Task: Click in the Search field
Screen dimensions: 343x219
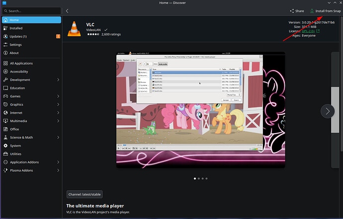Action: coord(32,10)
